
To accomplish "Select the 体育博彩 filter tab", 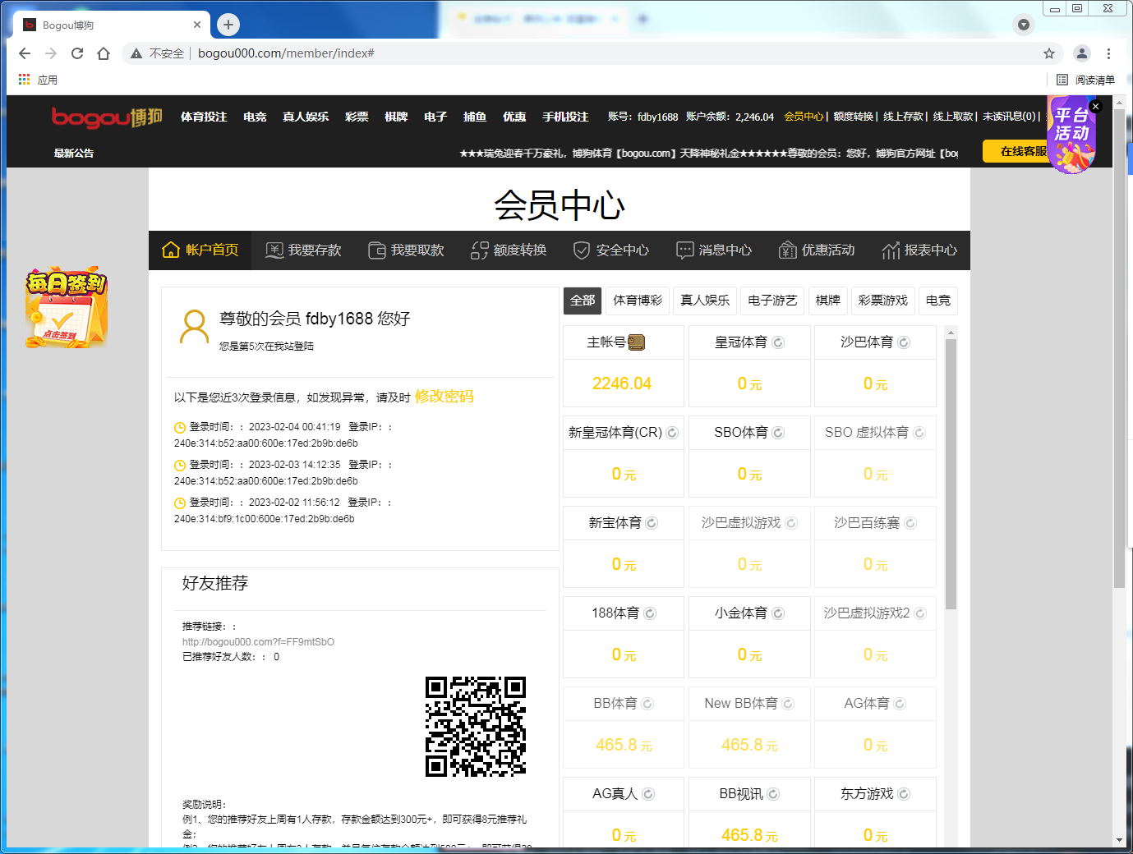I will (638, 301).
